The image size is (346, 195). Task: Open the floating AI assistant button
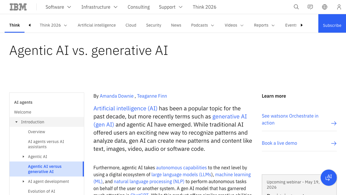click(x=329, y=178)
